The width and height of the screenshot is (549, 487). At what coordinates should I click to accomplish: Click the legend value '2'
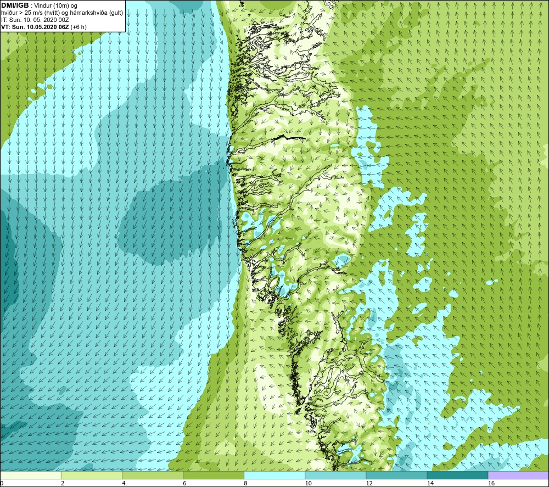click(63, 483)
